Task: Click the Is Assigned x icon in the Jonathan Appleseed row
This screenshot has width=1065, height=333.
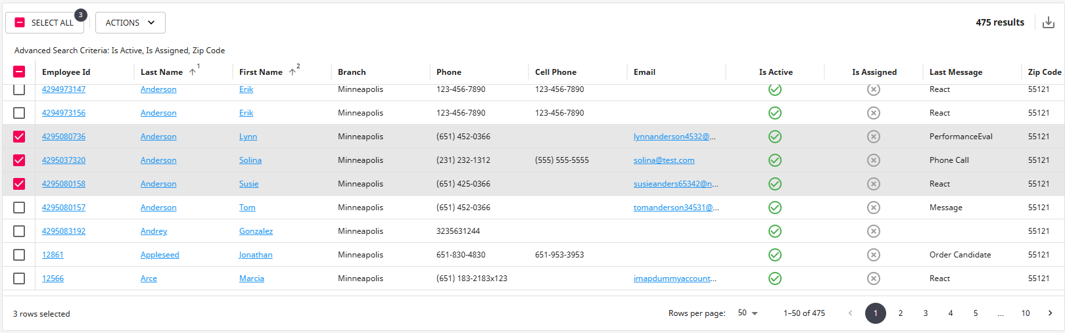Action: pyautogui.click(x=874, y=255)
